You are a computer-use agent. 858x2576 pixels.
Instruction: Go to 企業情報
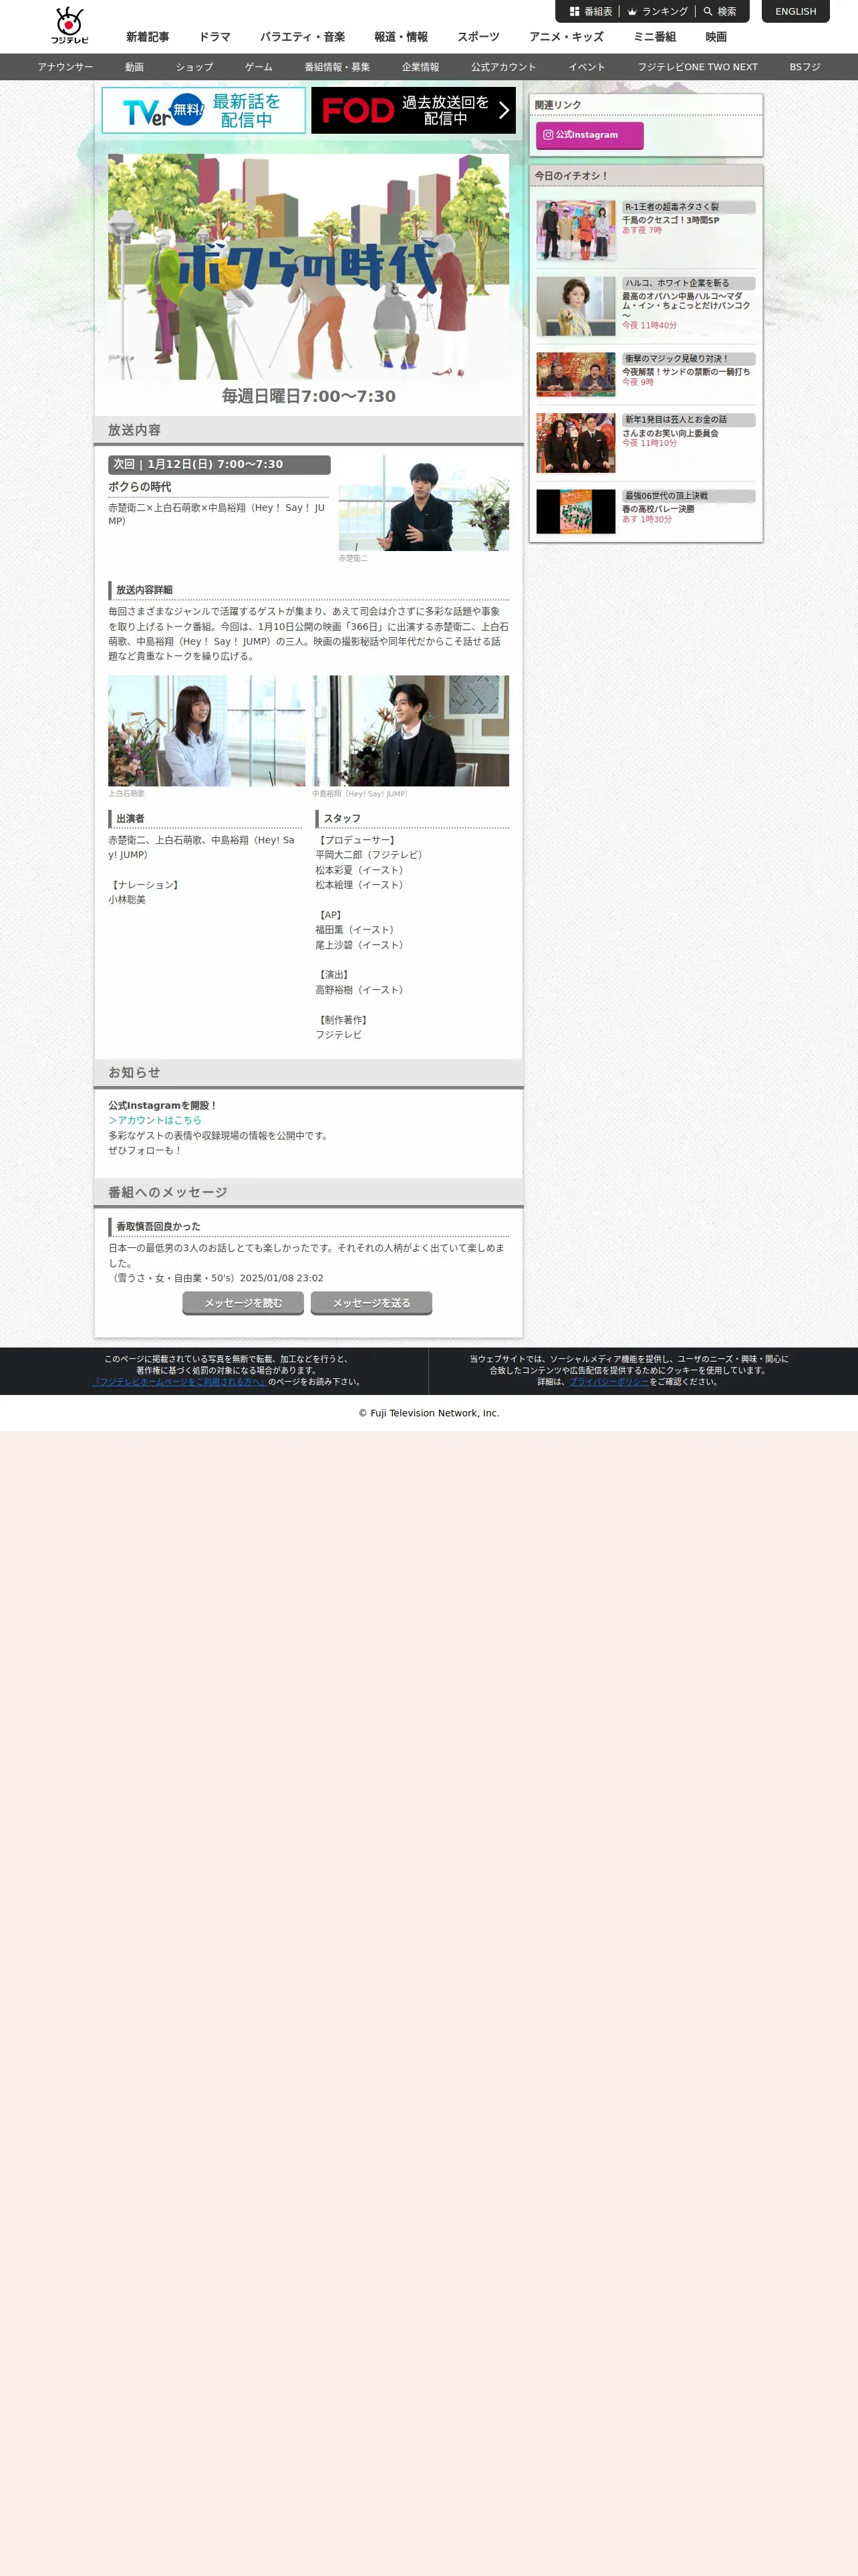point(420,67)
